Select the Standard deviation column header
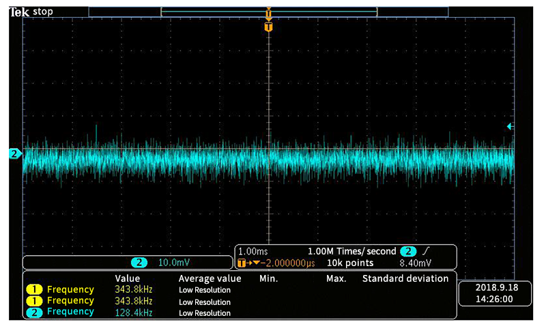 pos(405,278)
